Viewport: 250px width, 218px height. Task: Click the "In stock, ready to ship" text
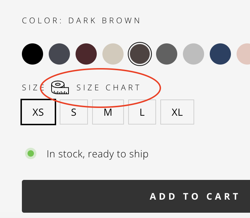(x=97, y=154)
